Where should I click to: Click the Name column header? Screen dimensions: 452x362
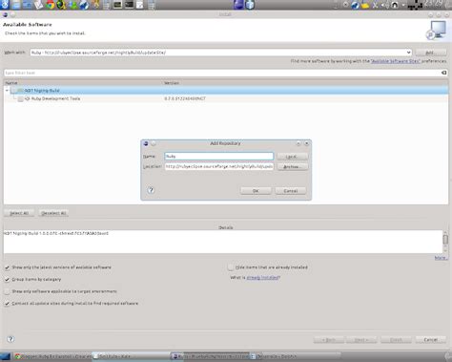click(x=83, y=83)
